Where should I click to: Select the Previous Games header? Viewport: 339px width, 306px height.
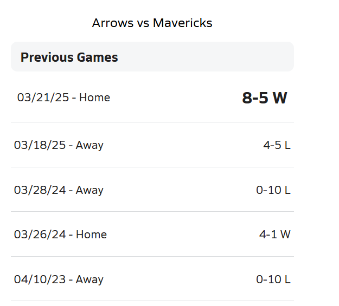(69, 57)
